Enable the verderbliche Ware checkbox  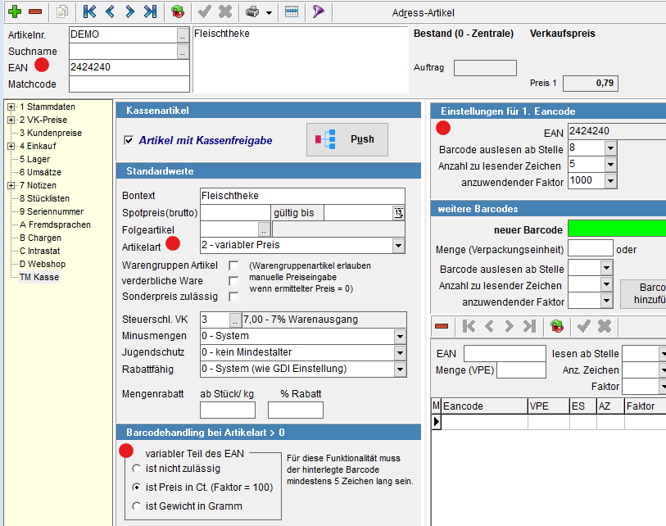(x=233, y=281)
